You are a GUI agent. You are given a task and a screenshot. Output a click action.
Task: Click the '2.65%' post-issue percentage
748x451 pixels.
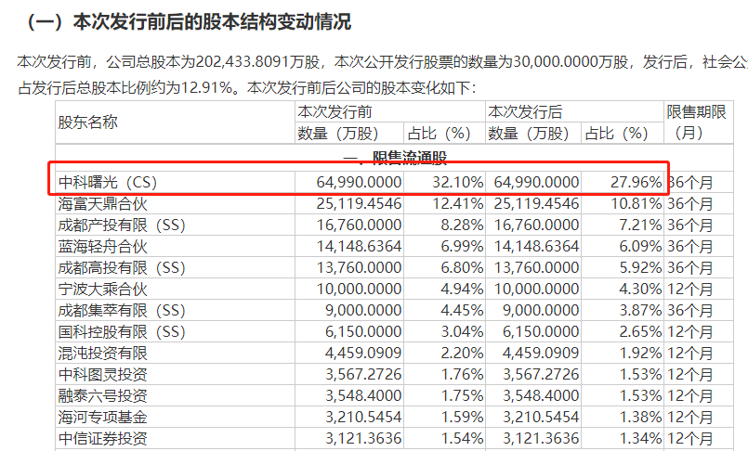(x=640, y=332)
